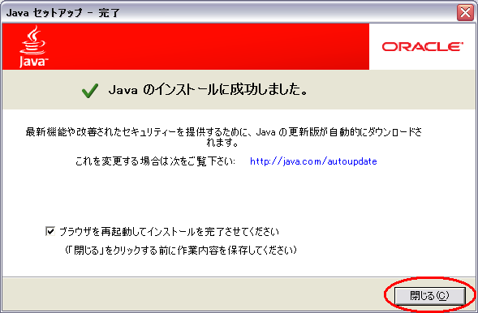Click the Java wordmark under the cup
478x313 pixels.
[33, 62]
